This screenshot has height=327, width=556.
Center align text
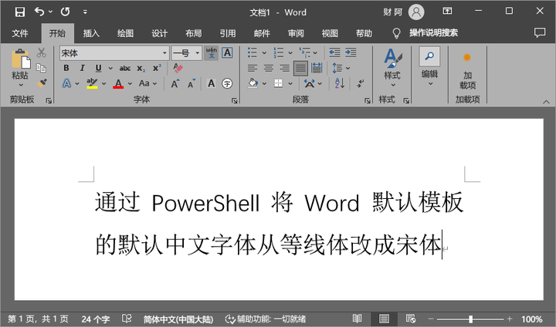[269, 68]
